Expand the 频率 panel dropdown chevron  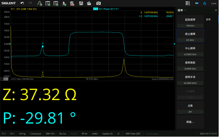click(x=185, y=10)
